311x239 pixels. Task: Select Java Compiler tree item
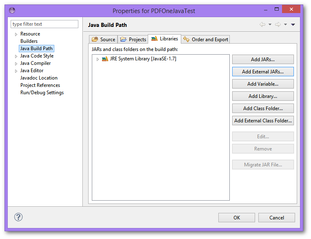36,63
